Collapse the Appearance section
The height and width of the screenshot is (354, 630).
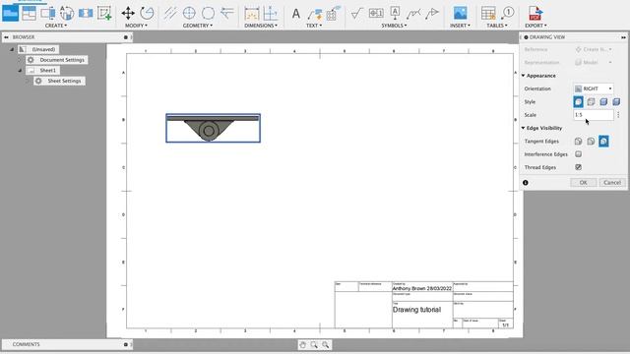(x=523, y=76)
